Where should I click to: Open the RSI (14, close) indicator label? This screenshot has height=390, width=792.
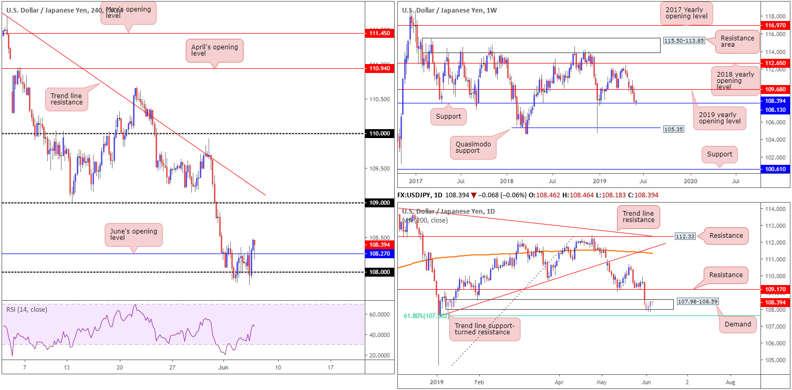tap(27, 310)
